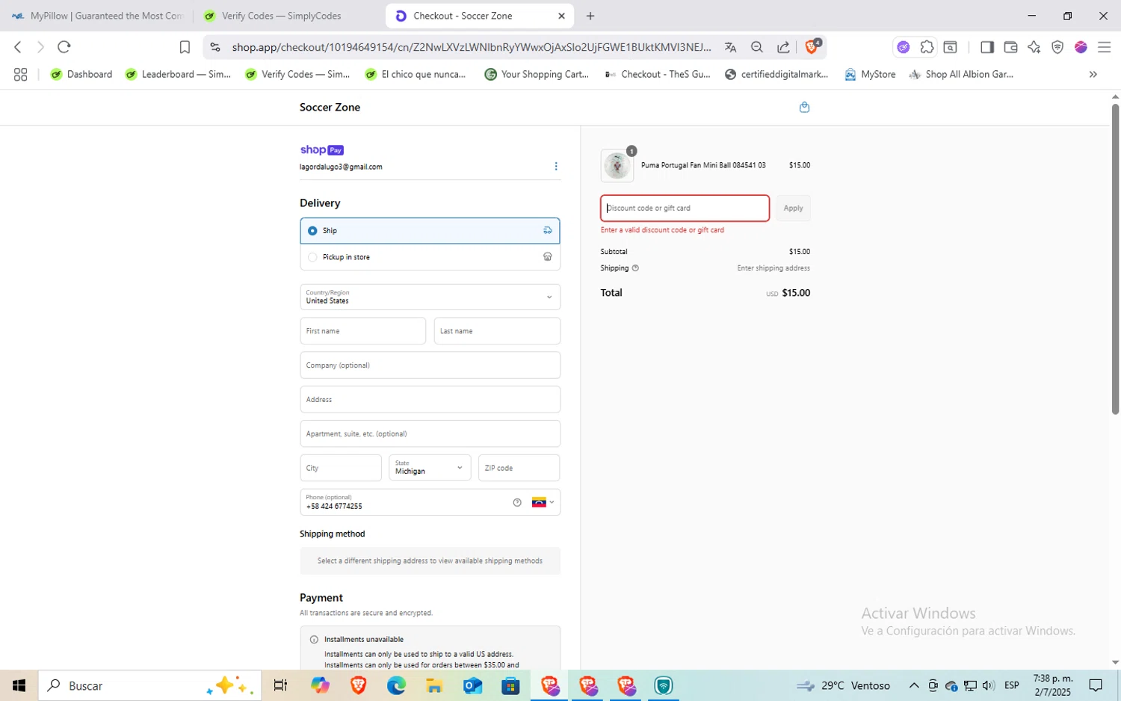
Task: Open the Shop All Albion bookmark
Action: [961, 74]
